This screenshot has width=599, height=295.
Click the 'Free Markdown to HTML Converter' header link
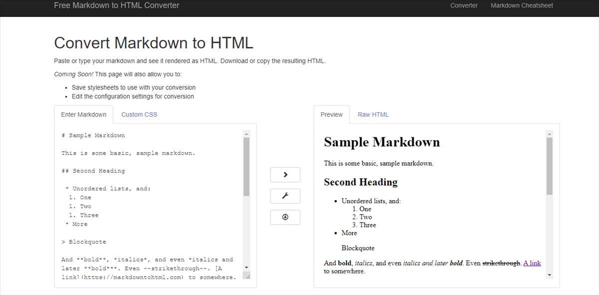click(116, 5)
